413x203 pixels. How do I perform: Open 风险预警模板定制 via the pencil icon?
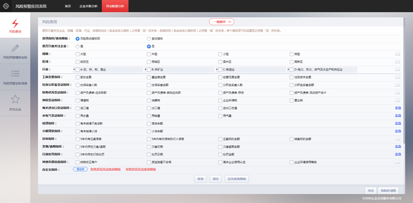click(15, 48)
